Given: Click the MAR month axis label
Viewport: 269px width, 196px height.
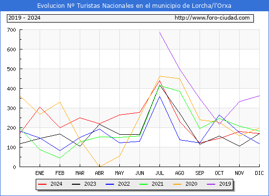Looking at the screenshot, I should click(80, 173).
